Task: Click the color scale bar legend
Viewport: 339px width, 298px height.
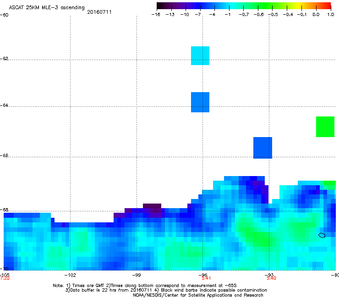Action: tap(244, 6)
